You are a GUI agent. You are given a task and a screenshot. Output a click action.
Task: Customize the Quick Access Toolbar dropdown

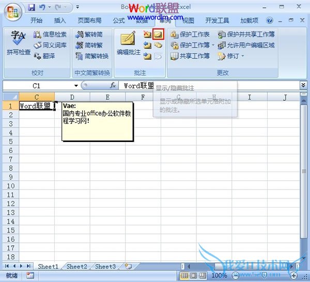78,7
